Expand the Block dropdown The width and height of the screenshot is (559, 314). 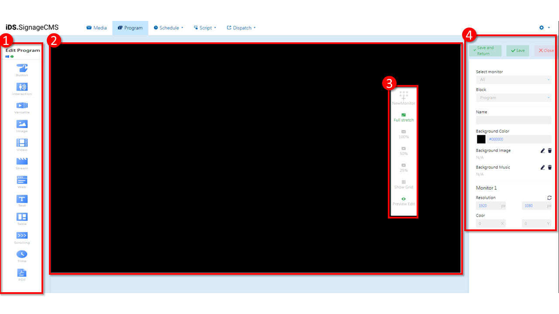[x=514, y=98]
